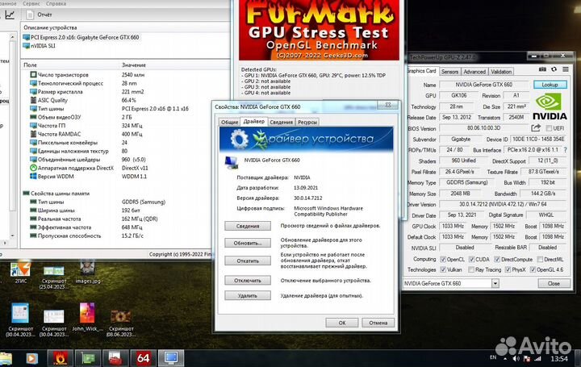The height and width of the screenshot is (367, 581).
Task: Click the NVIDIA GeForce GTX 660 name field
Action: [484, 85]
